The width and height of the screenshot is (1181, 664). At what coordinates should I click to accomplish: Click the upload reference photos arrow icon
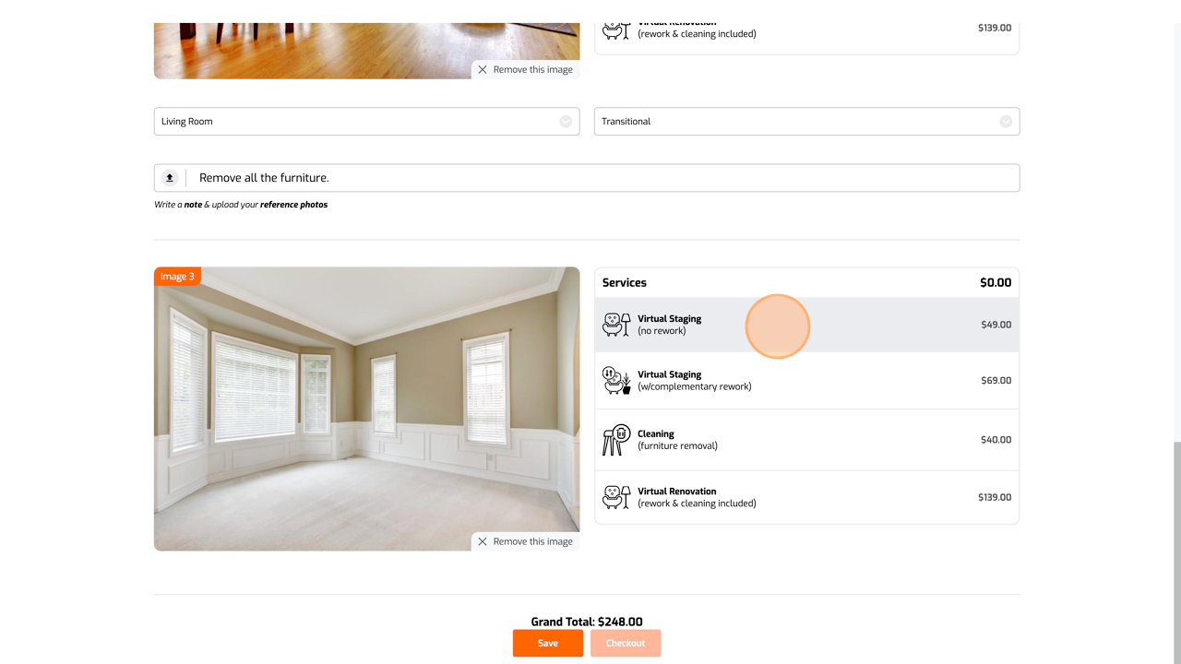(170, 178)
